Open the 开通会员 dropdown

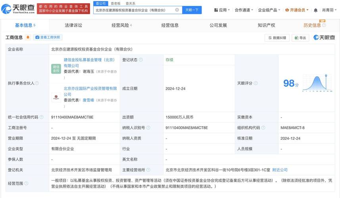pyautogui.click(x=297, y=10)
